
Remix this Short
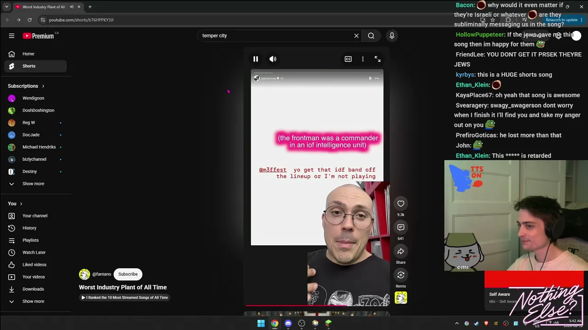(x=401, y=275)
